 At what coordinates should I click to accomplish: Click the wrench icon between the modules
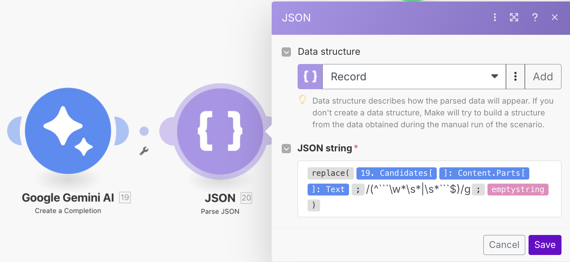144,151
